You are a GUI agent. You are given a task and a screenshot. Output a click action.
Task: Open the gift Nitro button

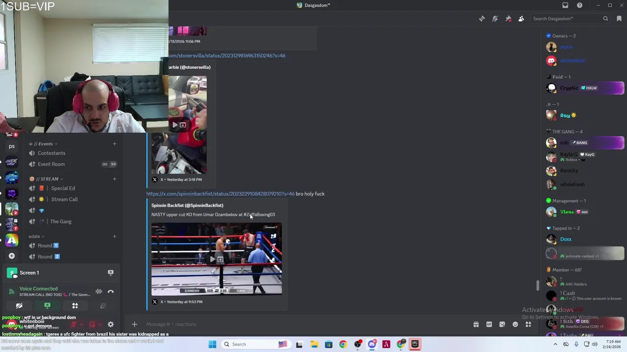476,324
